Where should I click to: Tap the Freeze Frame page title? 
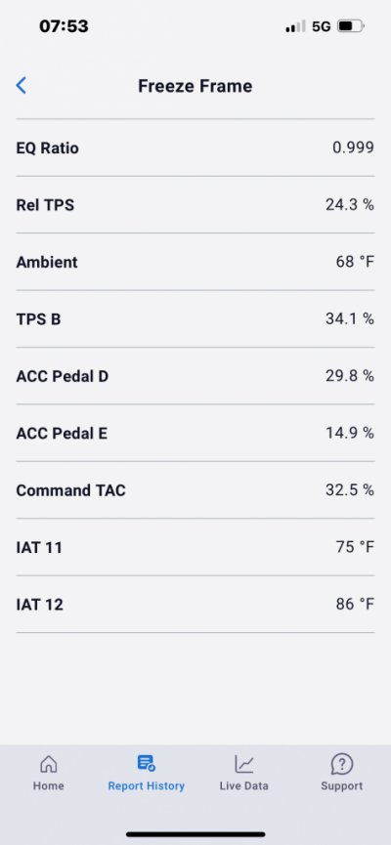(x=195, y=86)
